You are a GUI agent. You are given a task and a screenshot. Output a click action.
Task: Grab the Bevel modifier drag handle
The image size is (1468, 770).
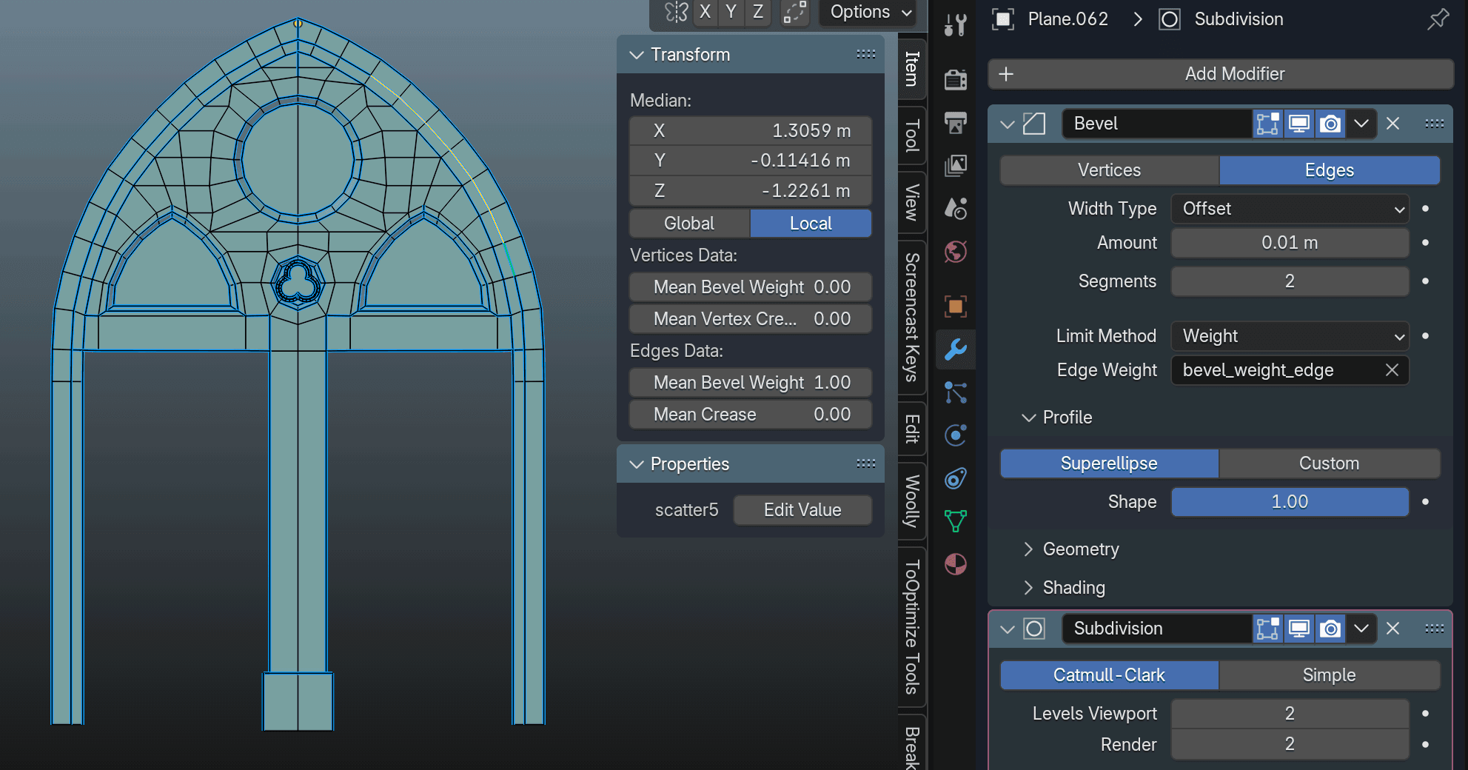coord(1434,124)
